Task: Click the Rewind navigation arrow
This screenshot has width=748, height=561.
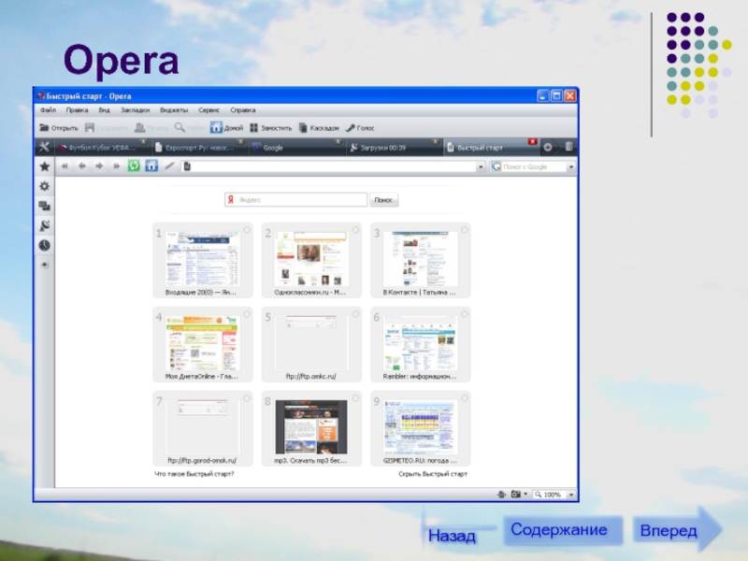Action: [x=65, y=166]
